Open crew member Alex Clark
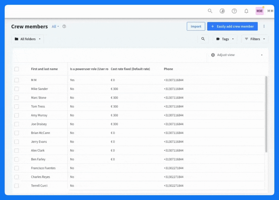This screenshot has height=200, width=279. click(x=38, y=151)
